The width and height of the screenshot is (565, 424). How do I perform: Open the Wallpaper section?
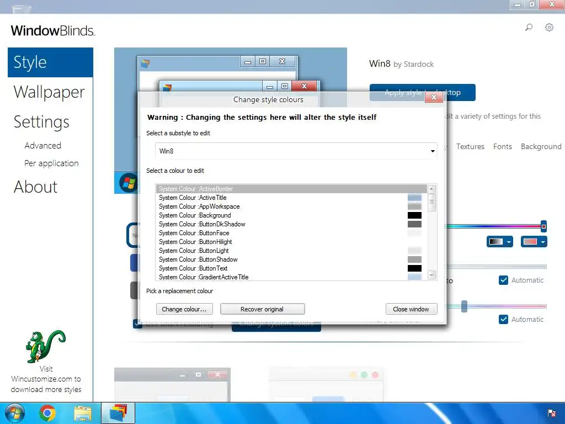tap(49, 92)
